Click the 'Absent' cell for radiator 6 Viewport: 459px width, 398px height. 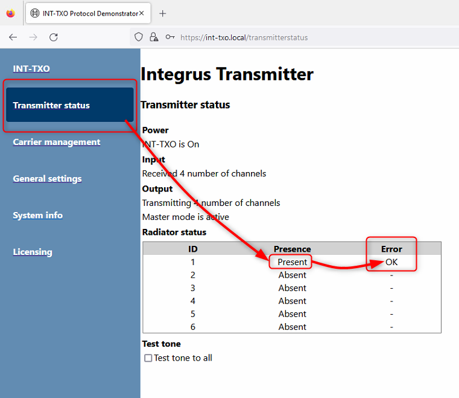pos(292,327)
